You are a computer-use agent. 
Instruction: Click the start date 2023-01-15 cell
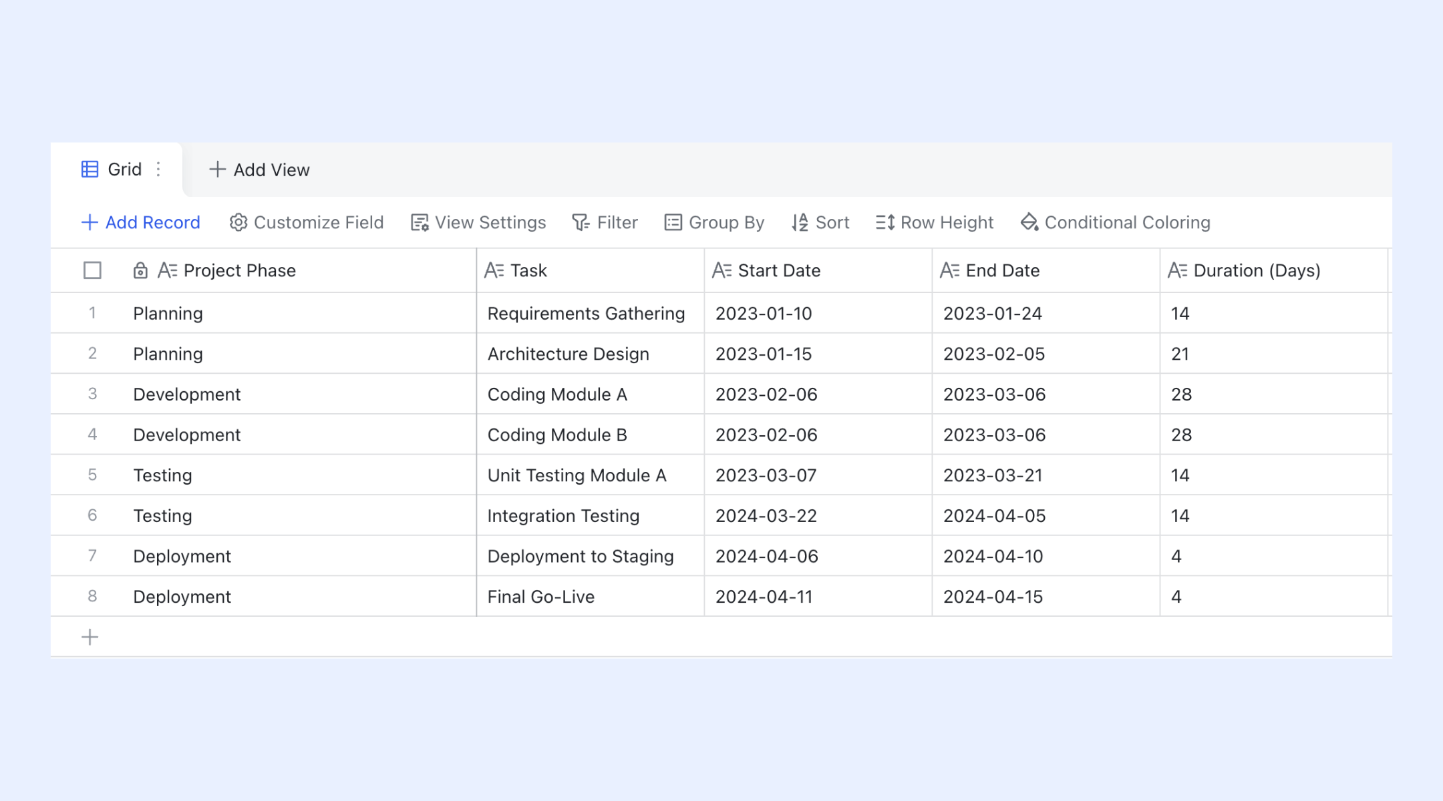[818, 354]
